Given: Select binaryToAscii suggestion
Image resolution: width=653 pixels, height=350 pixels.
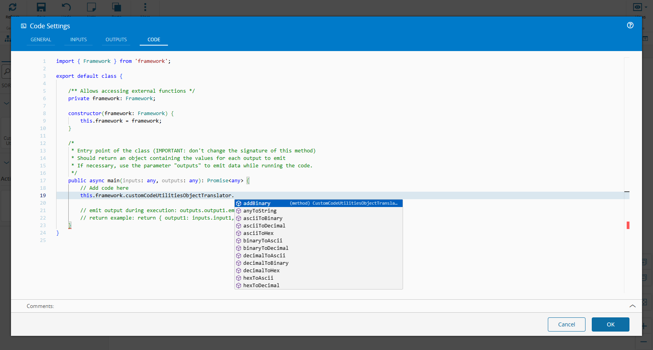Looking at the screenshot, I should click(x=319, y=241).
